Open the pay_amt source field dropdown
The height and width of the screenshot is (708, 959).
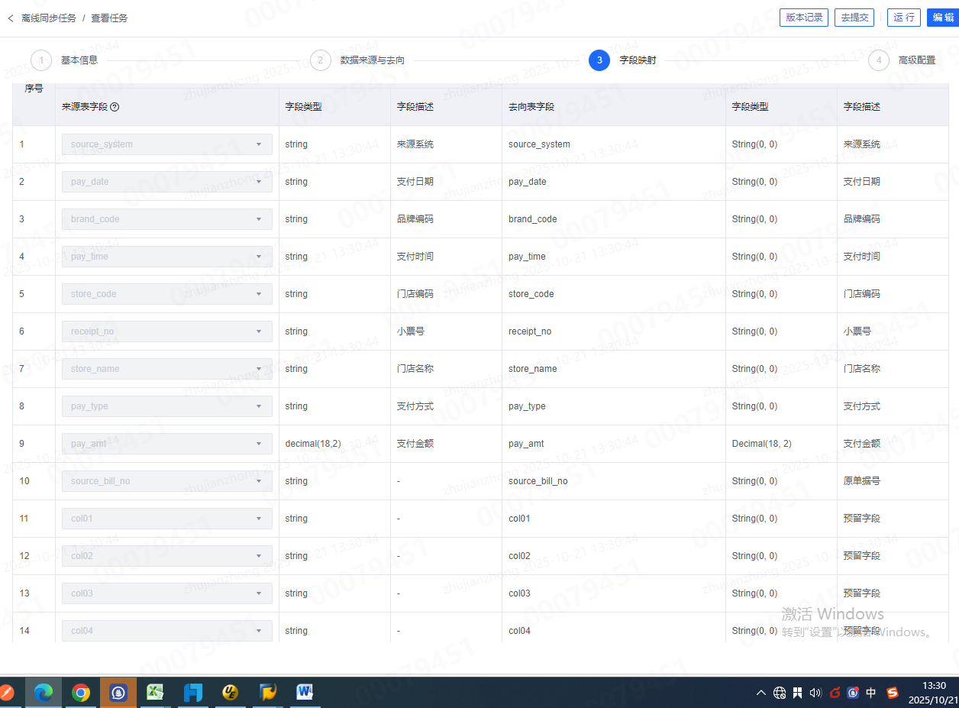(166, 444)
